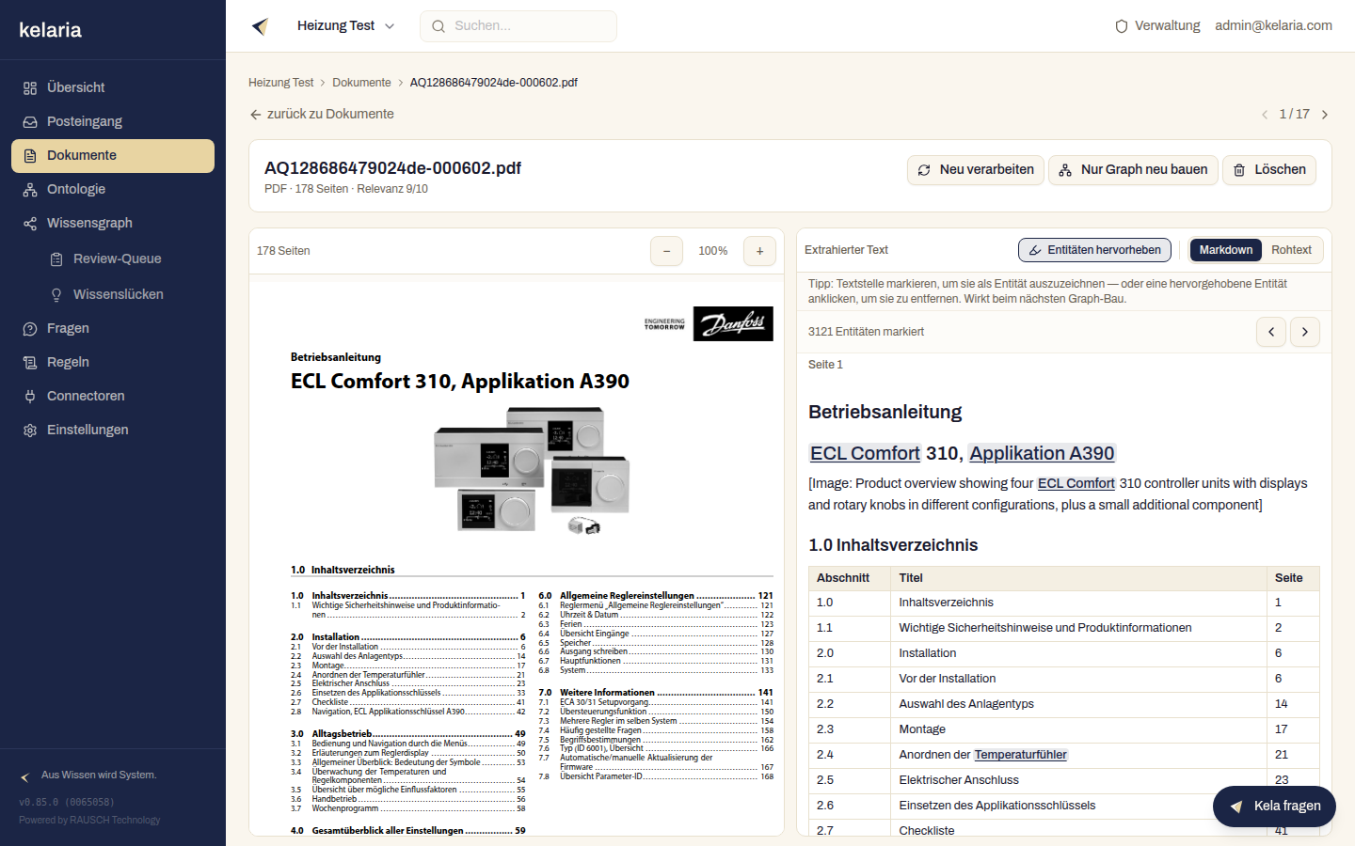Delete the document with Löschen
Screen dimensions: 1355x846
pyautogui.click(x=1269, y=170)
